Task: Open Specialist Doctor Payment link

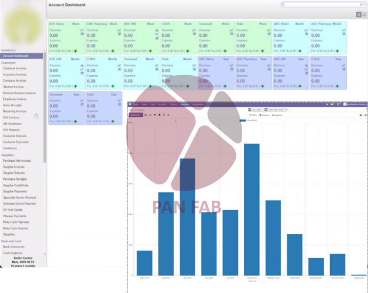Action: (x=20, y=197)
